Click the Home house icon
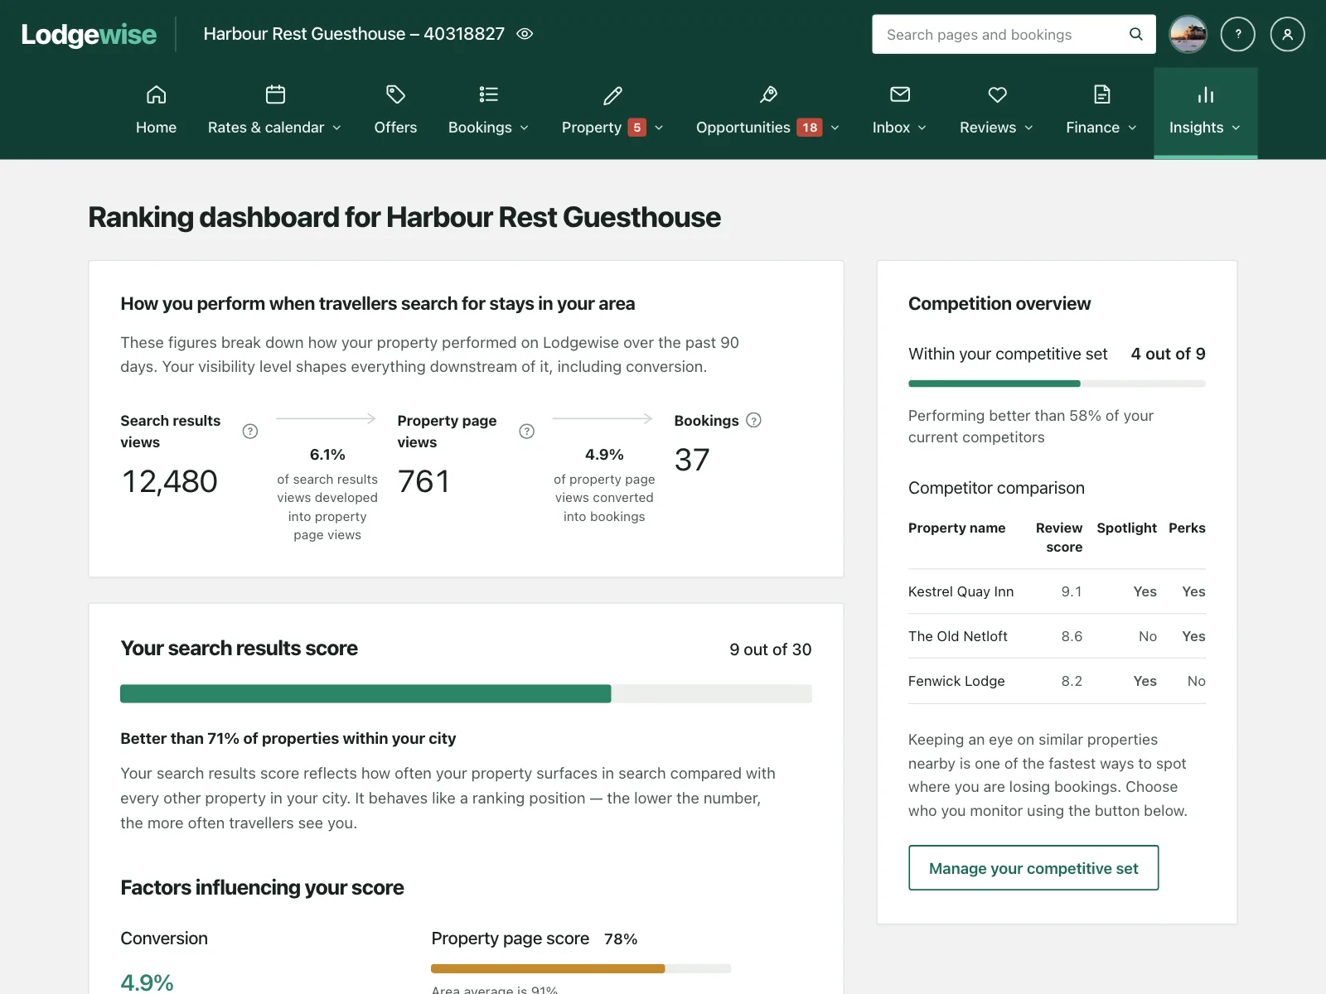 (156, 94)
